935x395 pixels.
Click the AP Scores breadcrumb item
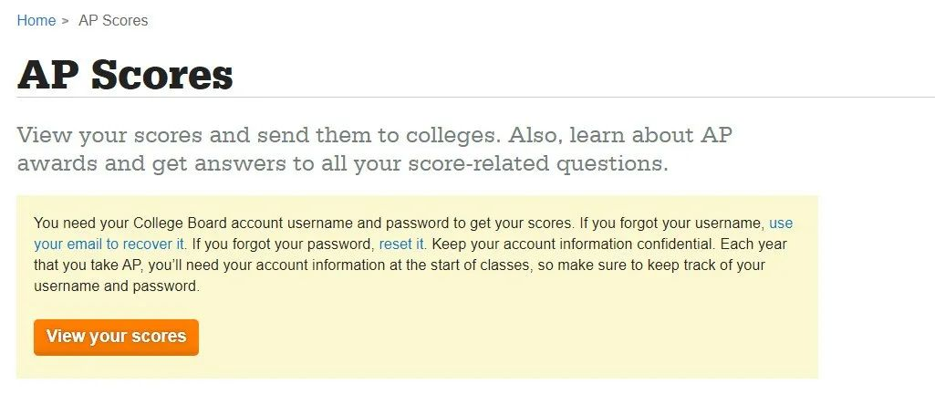pos(113,20)
